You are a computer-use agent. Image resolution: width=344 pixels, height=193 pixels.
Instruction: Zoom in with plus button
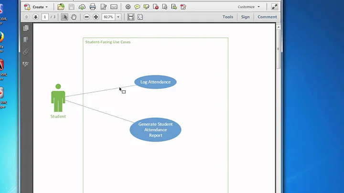click(96, 17)
